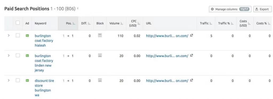Click CPC value 0.02
The height and width of the screenshot is (99, 273).
tap(137, 36)
